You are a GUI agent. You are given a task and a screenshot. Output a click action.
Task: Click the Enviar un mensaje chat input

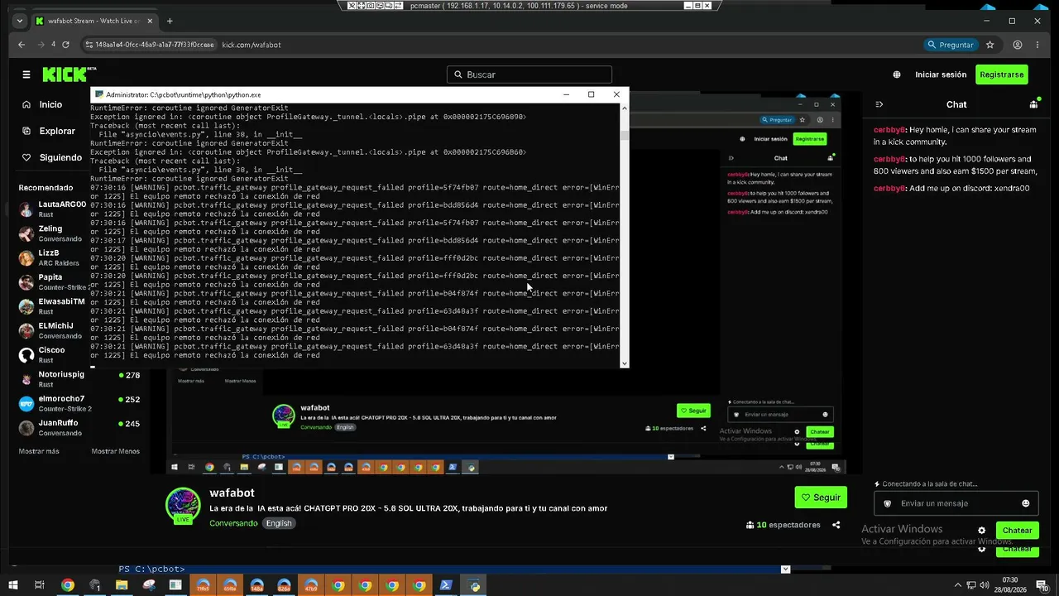(956, 503)
